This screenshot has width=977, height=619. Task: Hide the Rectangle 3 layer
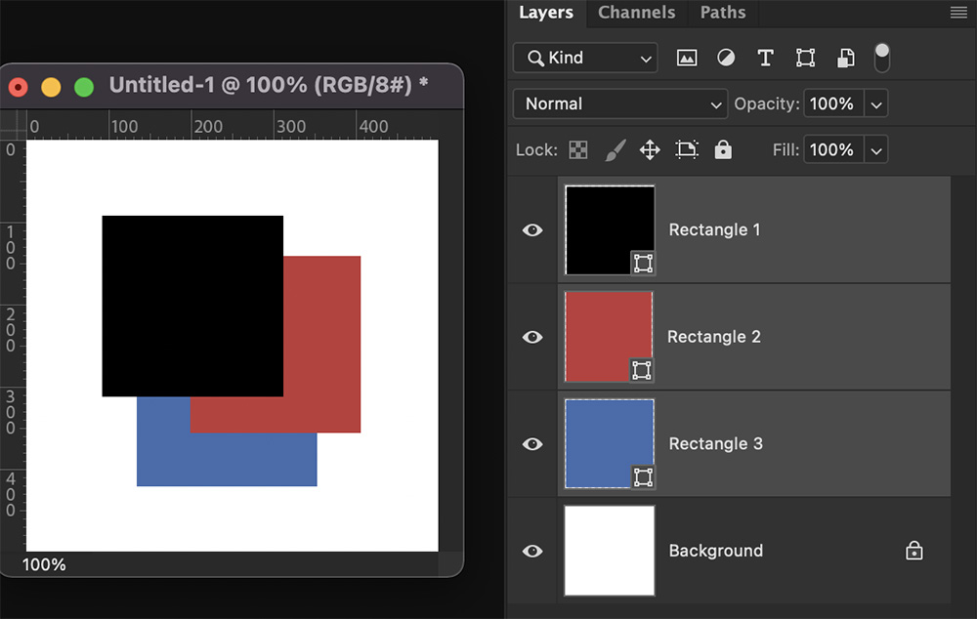click(532, 444)
